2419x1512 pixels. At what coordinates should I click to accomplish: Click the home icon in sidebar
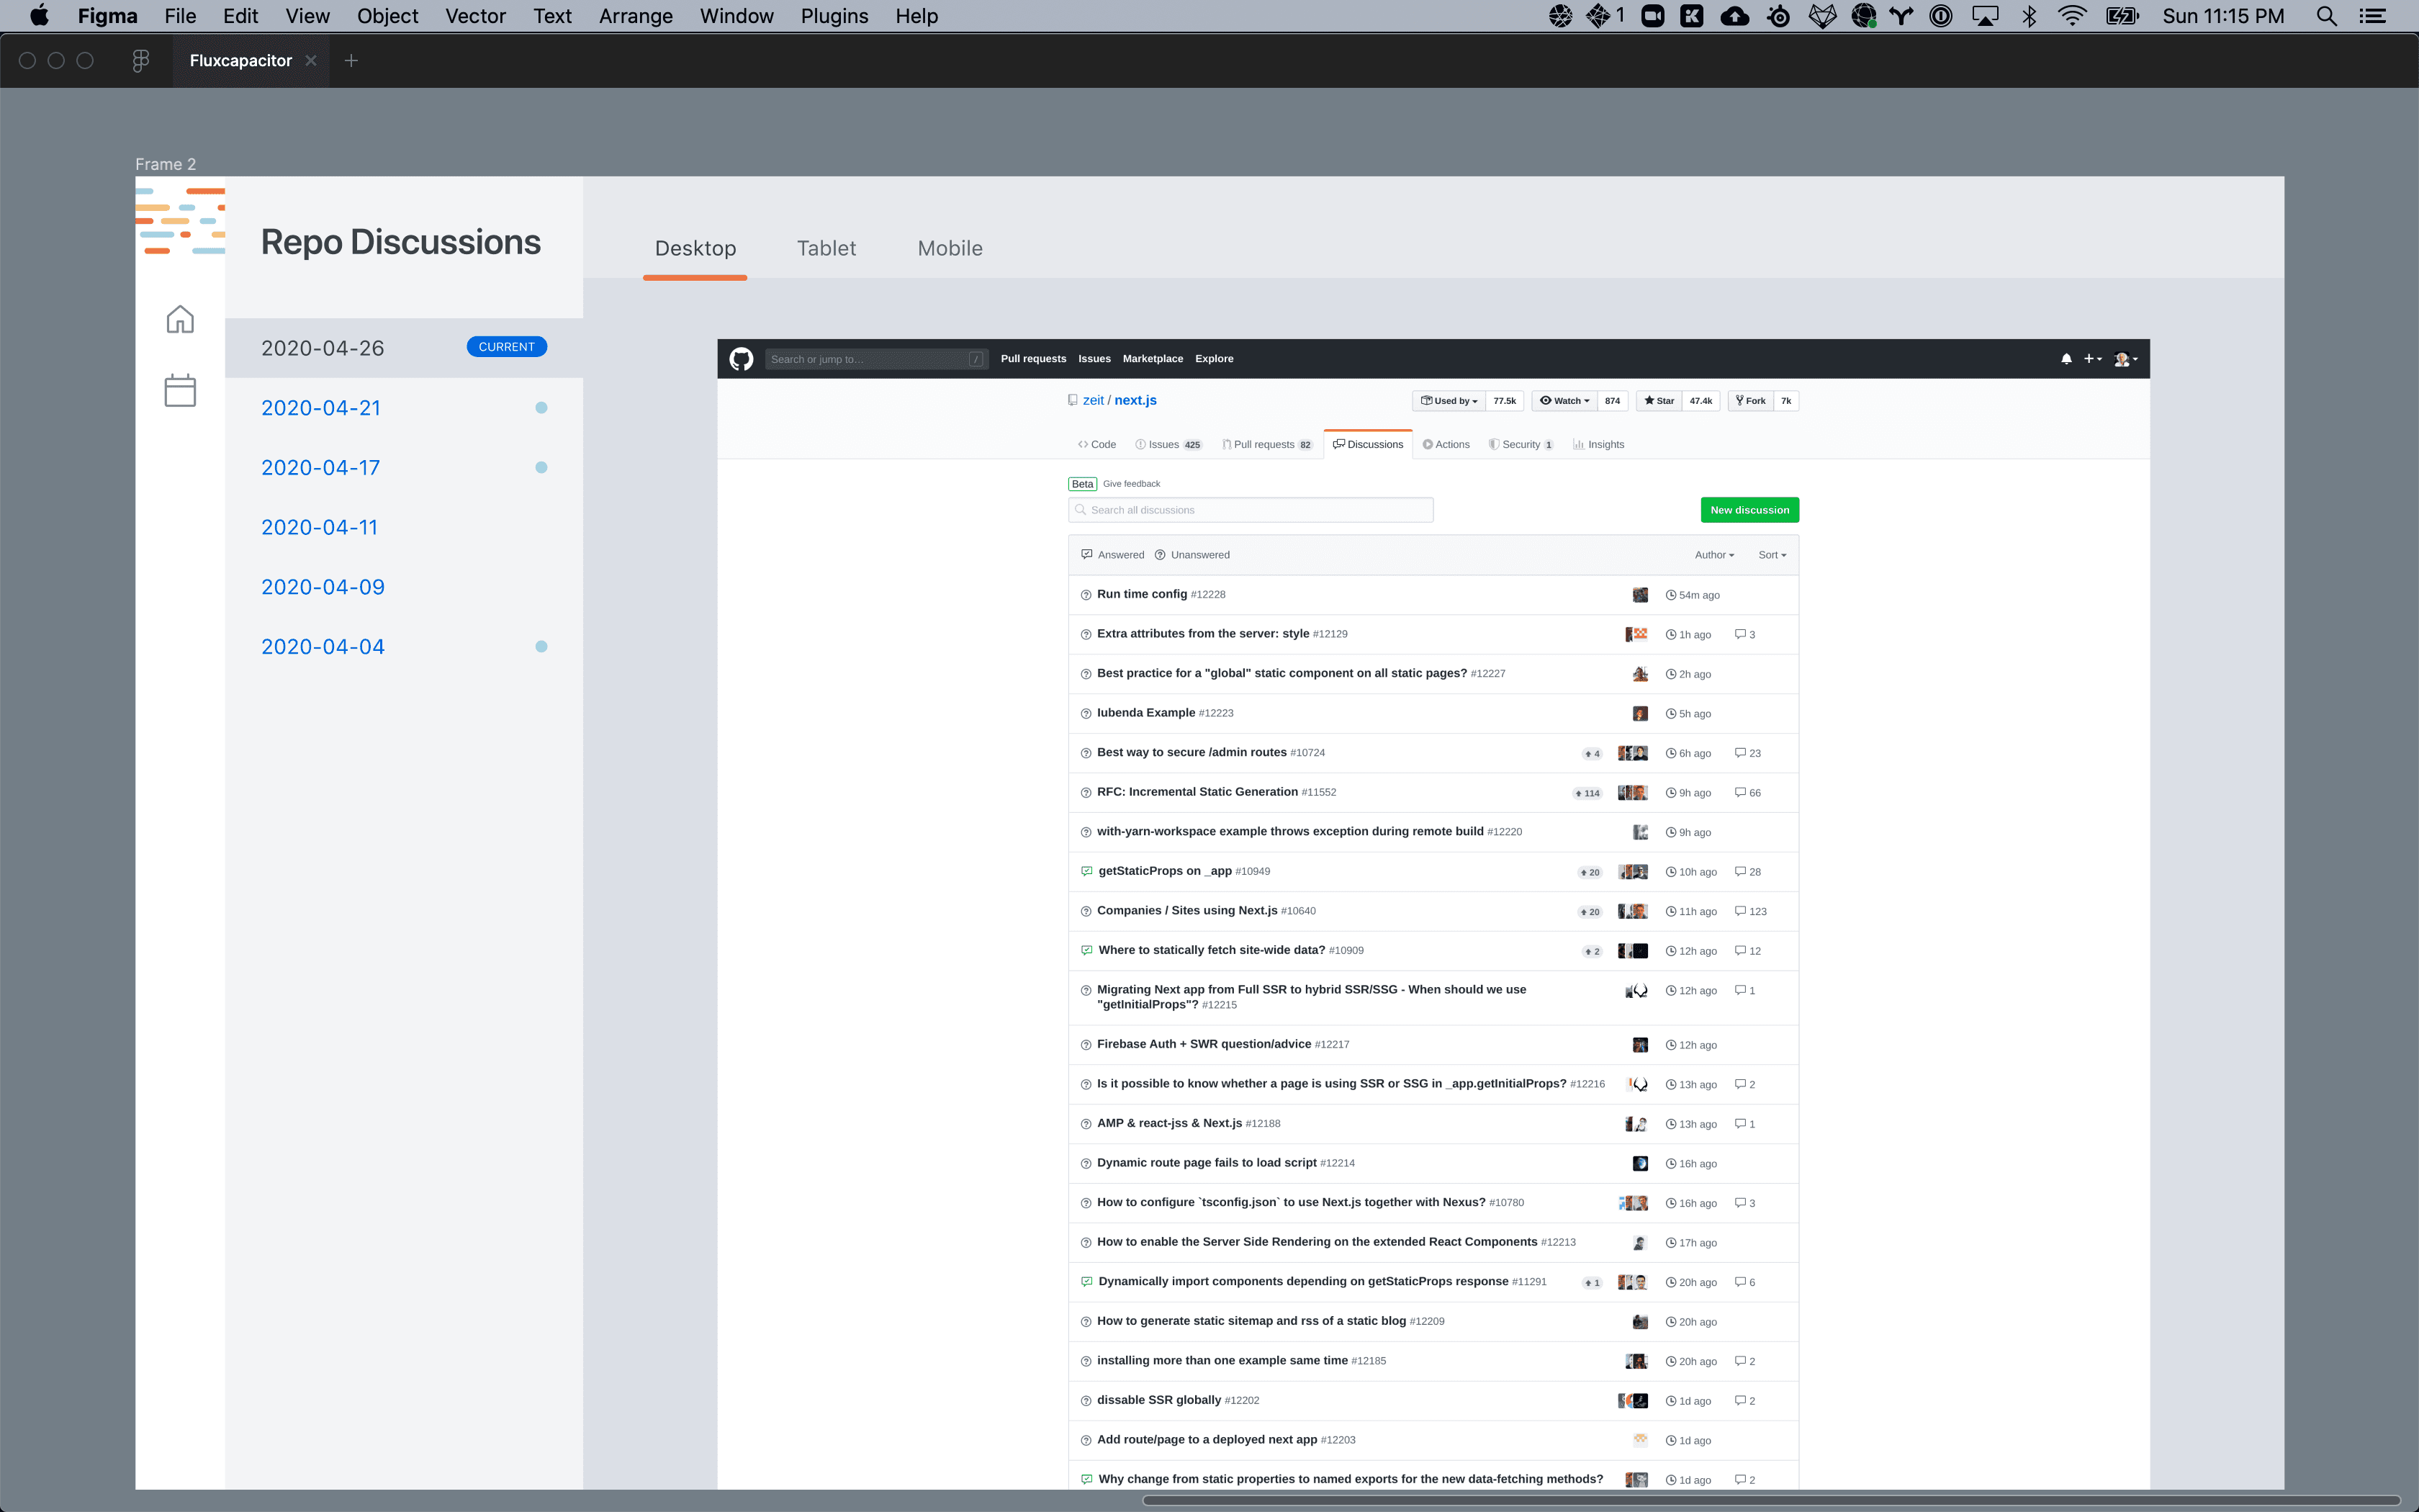pyautogui.click(x=180, y=319)
